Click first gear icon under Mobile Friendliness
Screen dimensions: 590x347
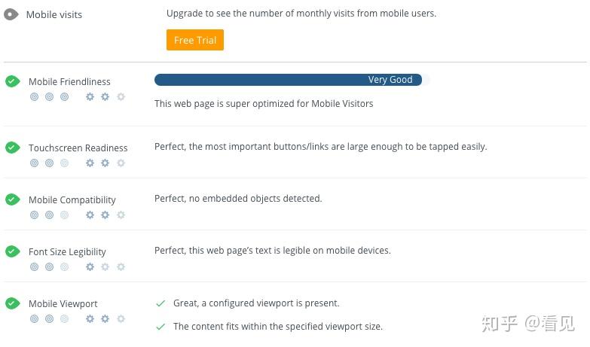point(90,96)
